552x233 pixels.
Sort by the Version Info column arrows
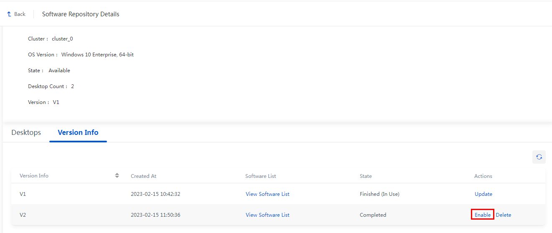tap(117, 176)
